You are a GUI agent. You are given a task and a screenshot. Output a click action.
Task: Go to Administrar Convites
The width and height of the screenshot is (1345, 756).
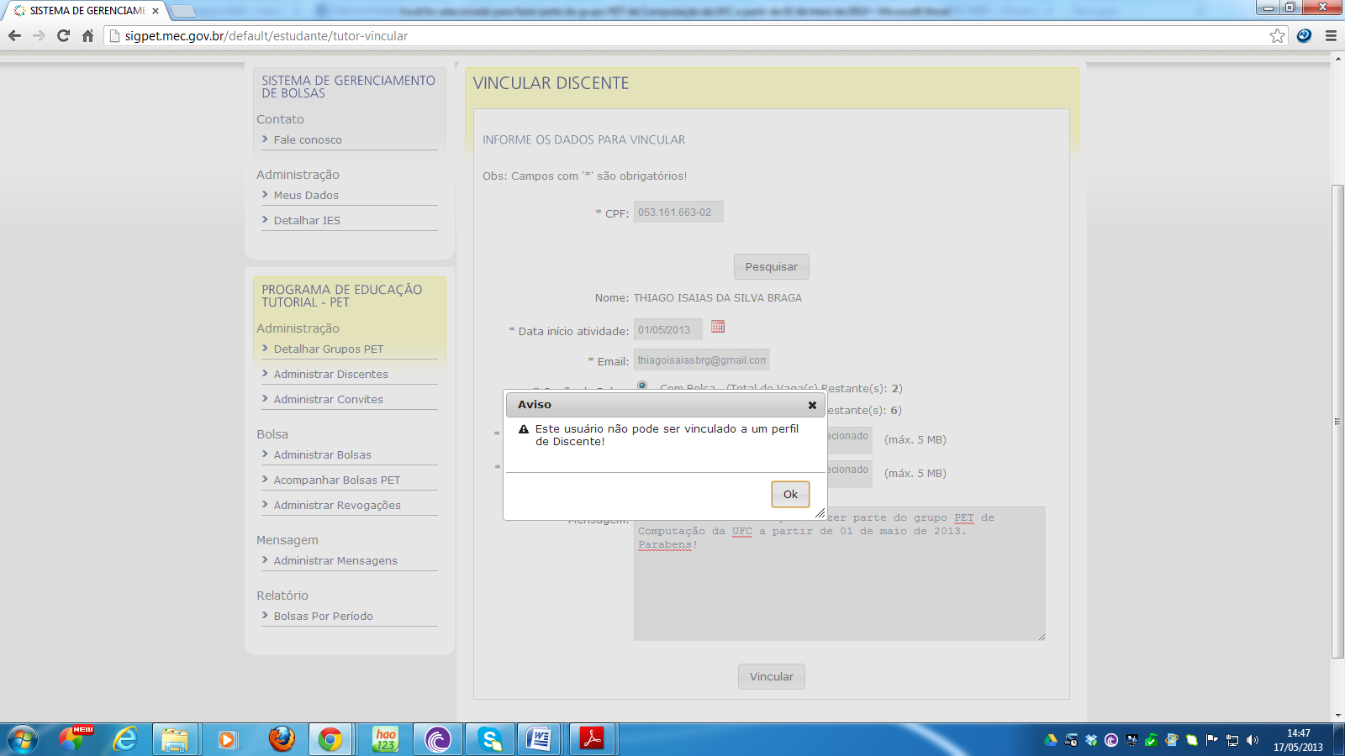coord(329,400)
